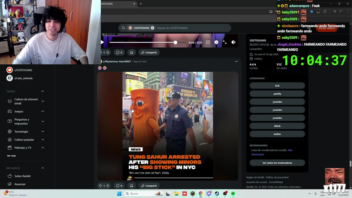The image size is (352, 198).
Task: Expand the Tecnología topic
Action: (x=43, y=131)
